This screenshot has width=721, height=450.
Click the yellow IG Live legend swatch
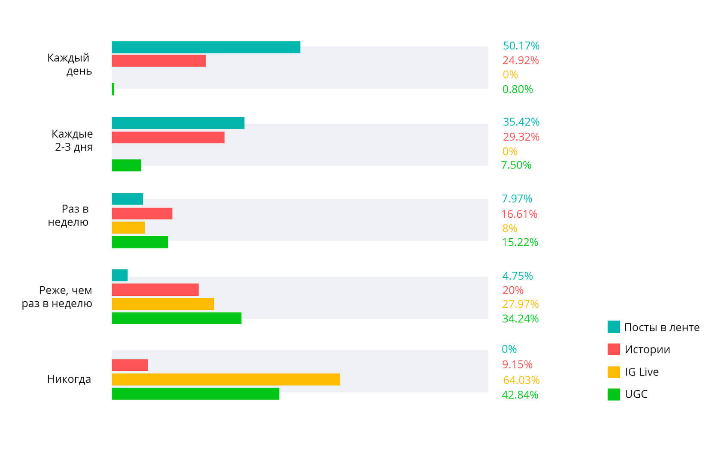click(x=614, y=372)
